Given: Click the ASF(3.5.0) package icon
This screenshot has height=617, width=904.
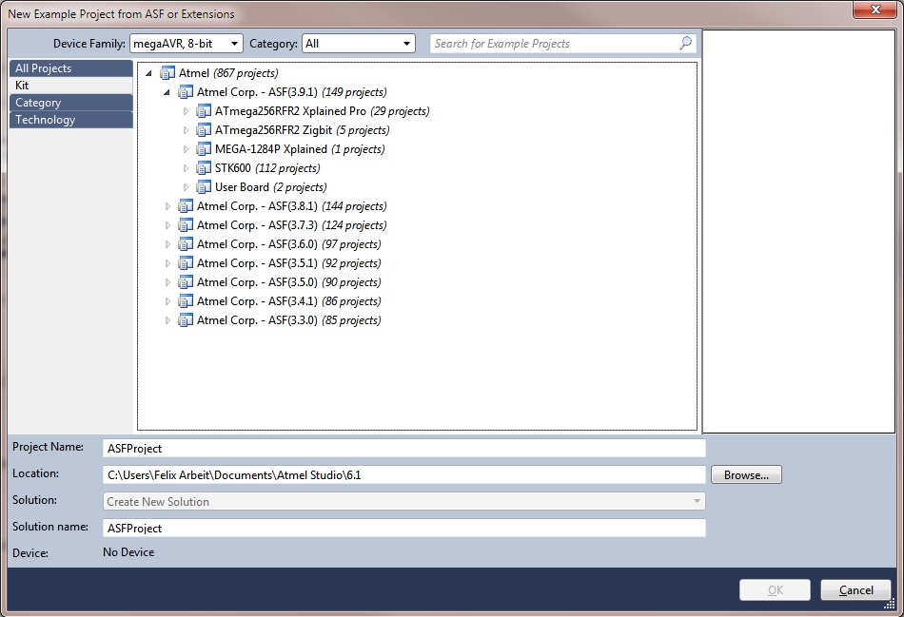Looking at the screenshot, I should click(185, 282).
